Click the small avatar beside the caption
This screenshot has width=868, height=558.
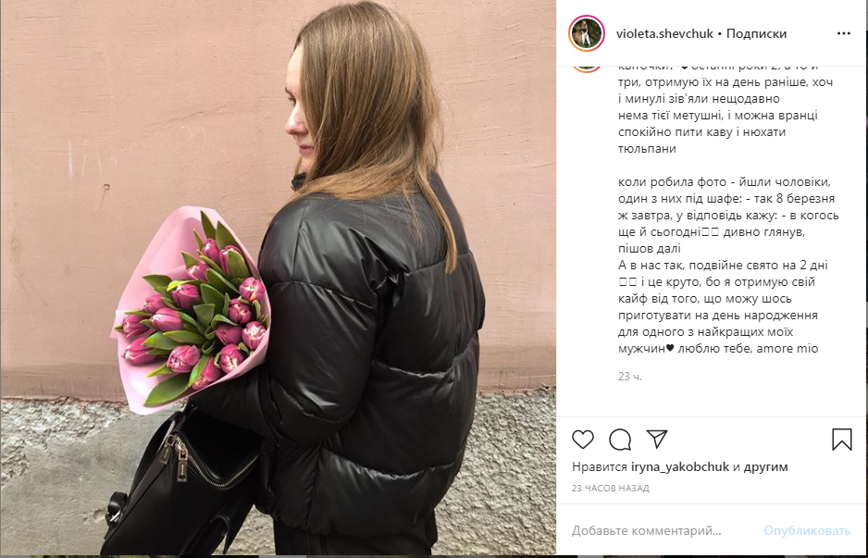point(587,68)
